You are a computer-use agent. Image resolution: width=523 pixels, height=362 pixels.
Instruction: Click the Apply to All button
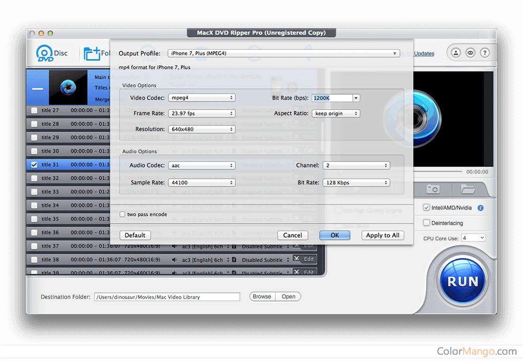point(383,235)
